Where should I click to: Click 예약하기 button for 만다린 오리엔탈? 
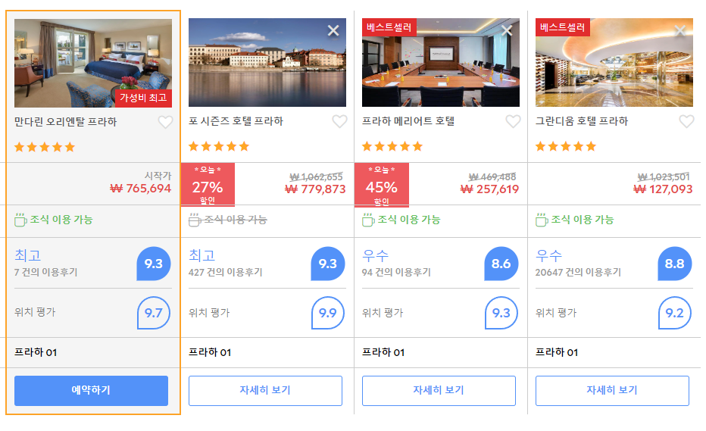[92, 390]
